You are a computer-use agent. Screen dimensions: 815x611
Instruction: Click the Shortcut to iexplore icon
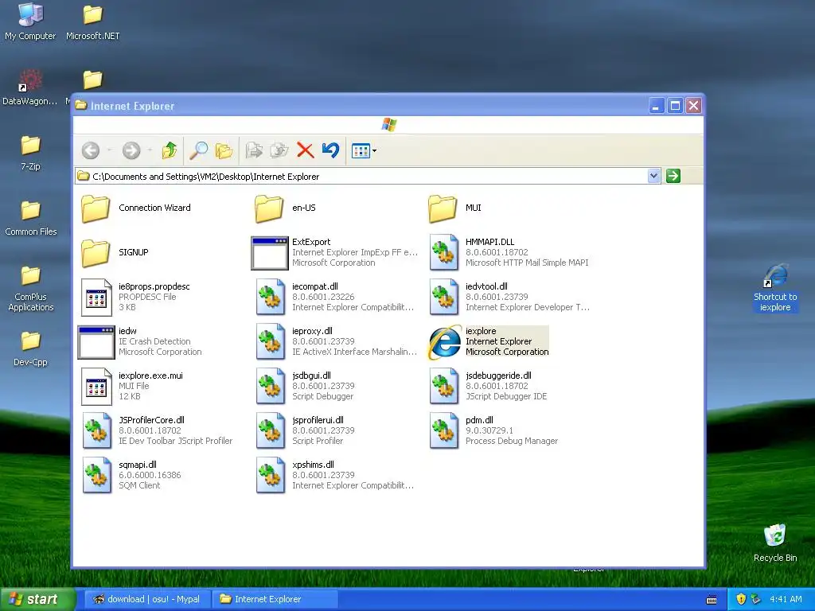coord(775,288)
